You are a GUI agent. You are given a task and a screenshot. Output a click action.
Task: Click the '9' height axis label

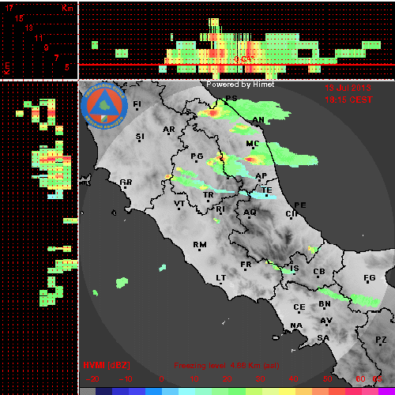click(47, 47)
